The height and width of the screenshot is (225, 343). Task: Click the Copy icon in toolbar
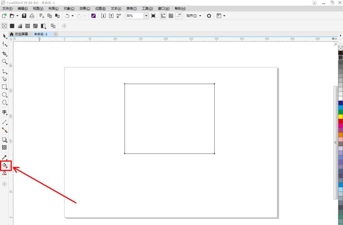coord(49,16)
